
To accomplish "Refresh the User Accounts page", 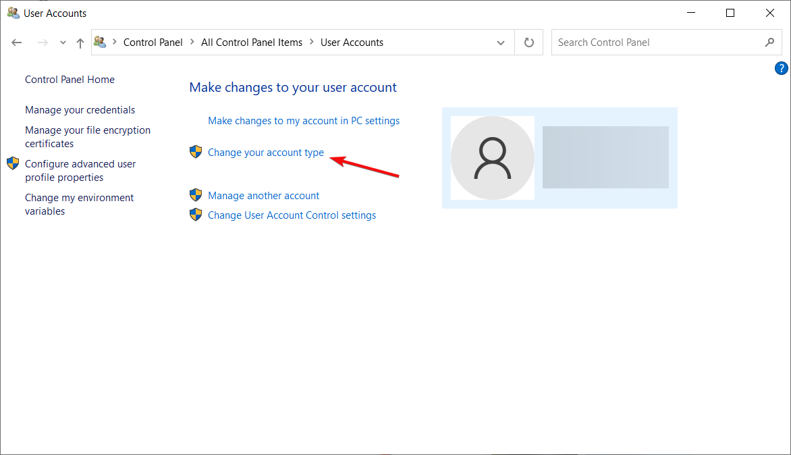I will [529, 43].
